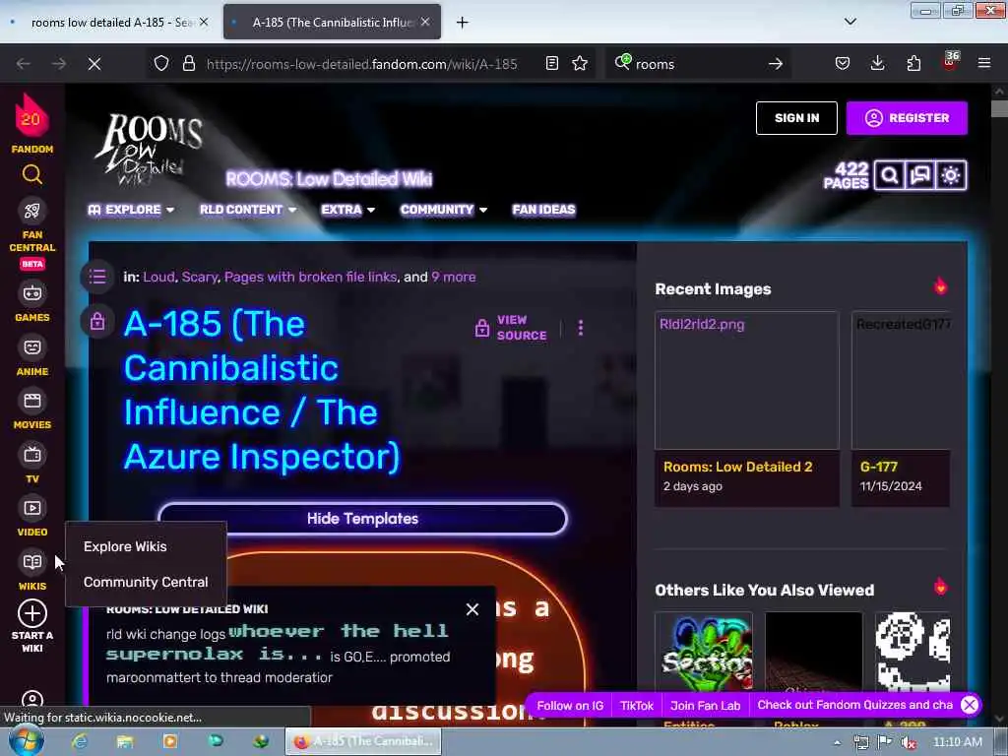Open the Fandom sidebar search icon
This screenshot has height=756, width=1008.
[32, 175]
